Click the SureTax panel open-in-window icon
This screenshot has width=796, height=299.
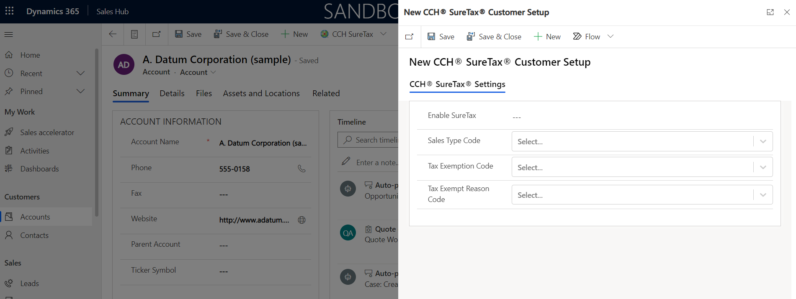tap(410, 37)
